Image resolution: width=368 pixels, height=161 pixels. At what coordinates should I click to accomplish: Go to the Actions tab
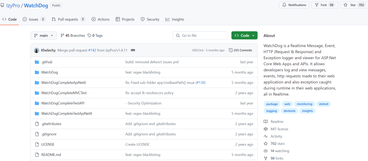[101, 19]
